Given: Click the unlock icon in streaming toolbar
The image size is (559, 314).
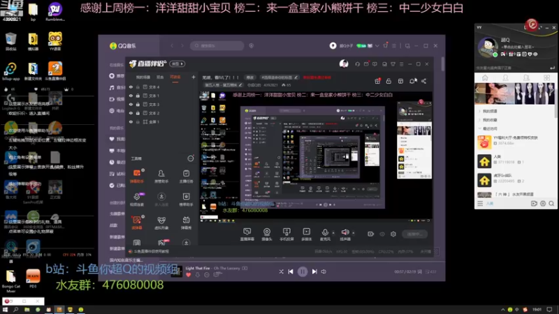Looking at the screenshot, I should click(389, 81).
